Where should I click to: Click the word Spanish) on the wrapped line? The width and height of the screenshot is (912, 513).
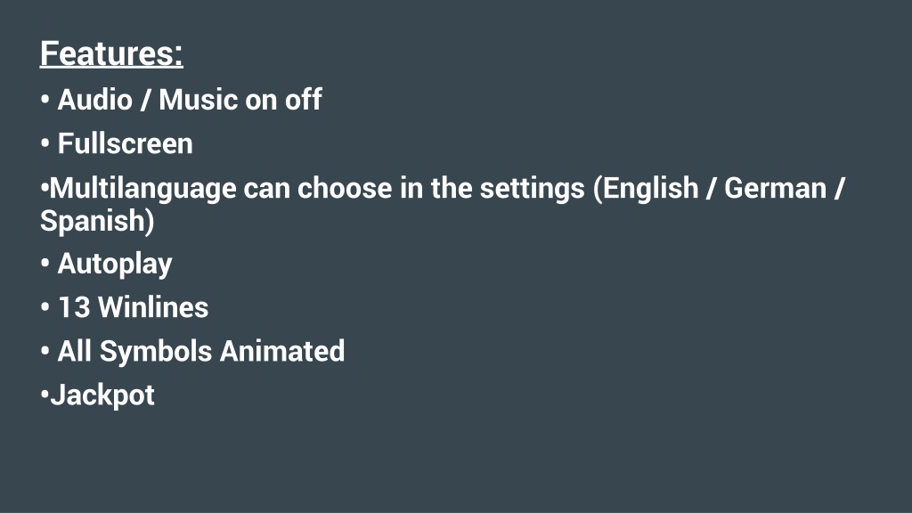tap(97, 221)
